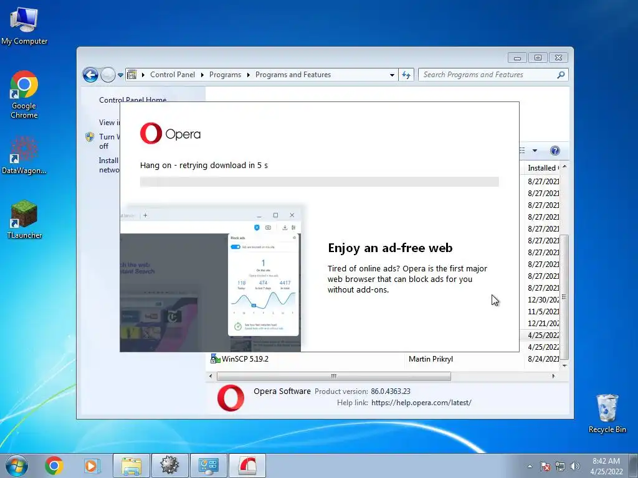This screenshot has height=478, width=638.
Task: Open the address bar history dropdown
Action: point(392,75)
